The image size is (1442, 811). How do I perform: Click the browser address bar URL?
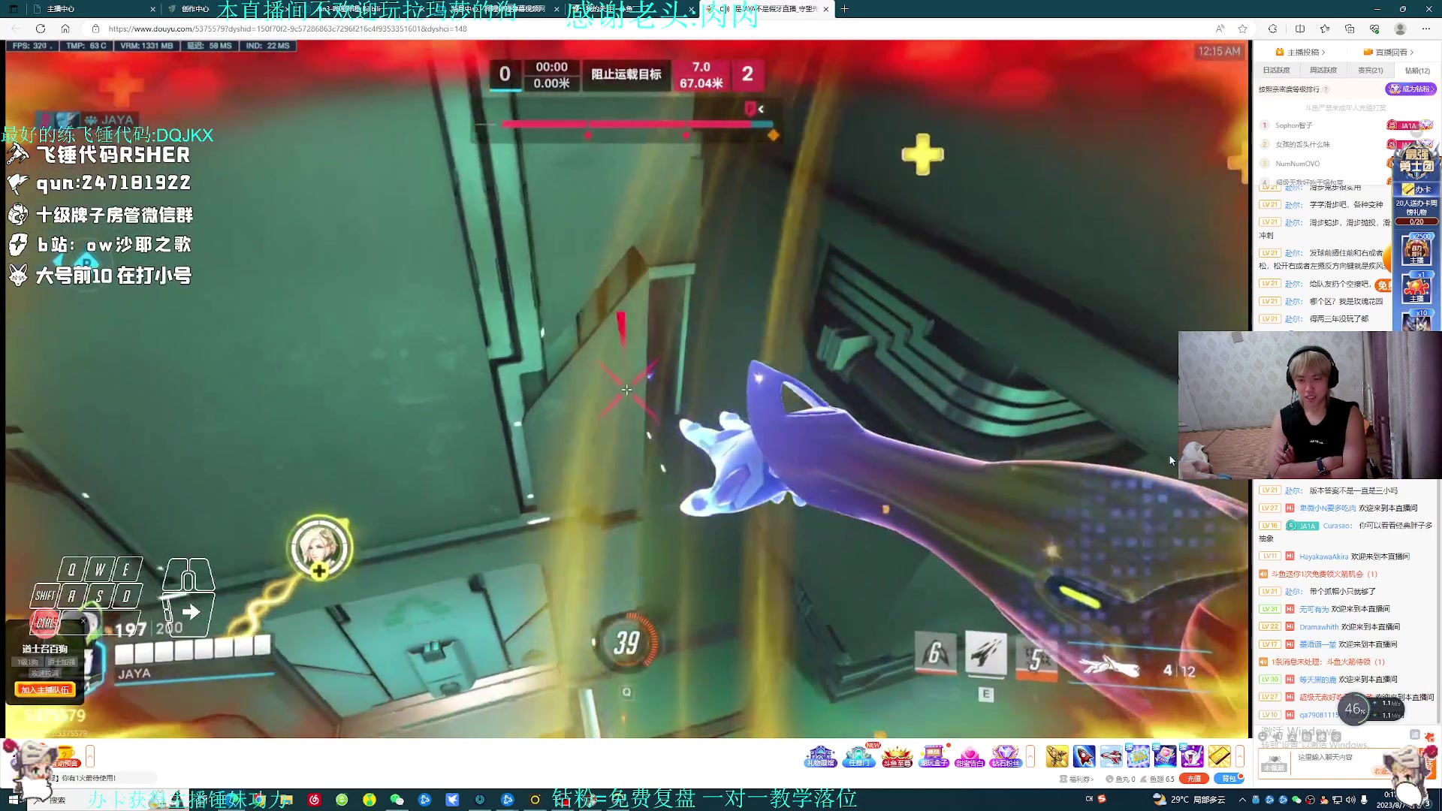288,29
